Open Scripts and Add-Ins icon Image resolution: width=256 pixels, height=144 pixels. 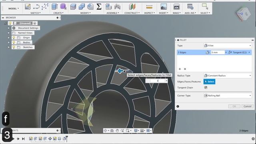pyautogui.click(x=190, y=7)
